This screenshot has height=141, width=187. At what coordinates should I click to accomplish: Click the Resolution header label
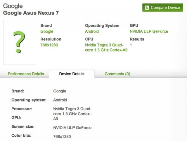(x=51, y=39)
